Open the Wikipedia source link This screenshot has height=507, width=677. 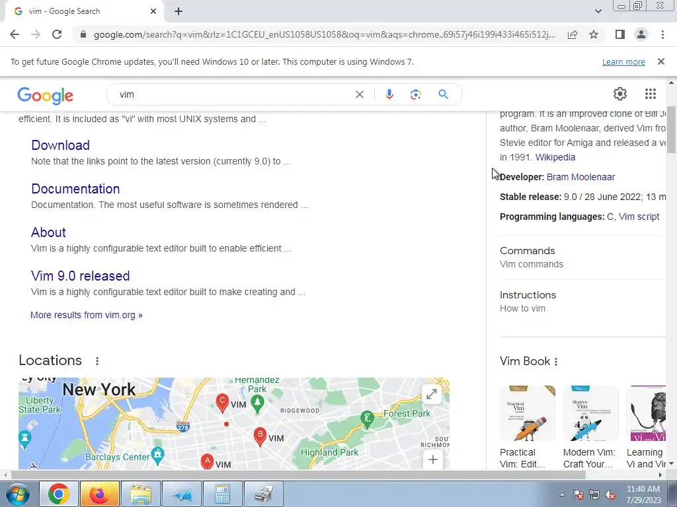pos(555,157)
